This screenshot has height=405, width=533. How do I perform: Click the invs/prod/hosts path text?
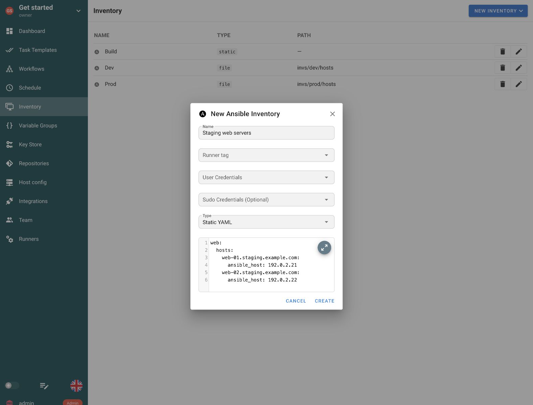click(317, 84)
